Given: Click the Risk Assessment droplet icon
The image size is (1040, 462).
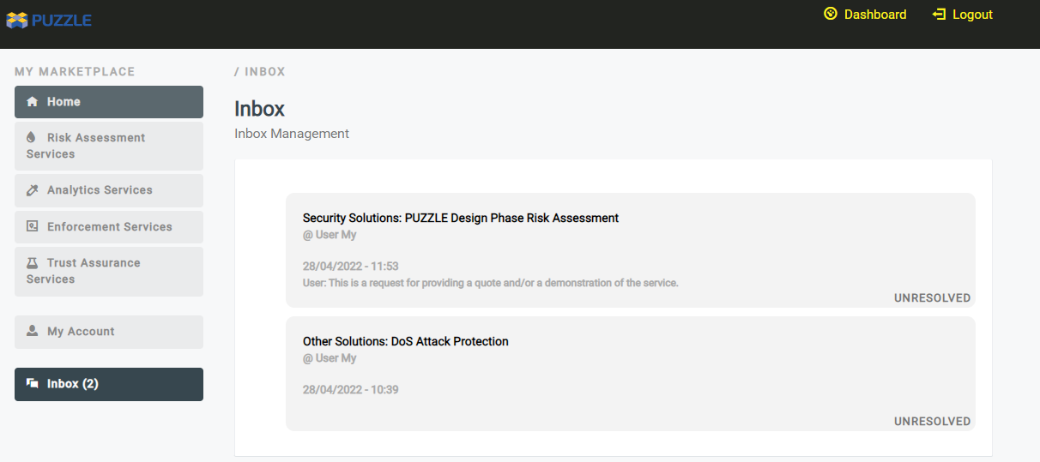Looking at the screenshot, I should click(x=32, y=137).
